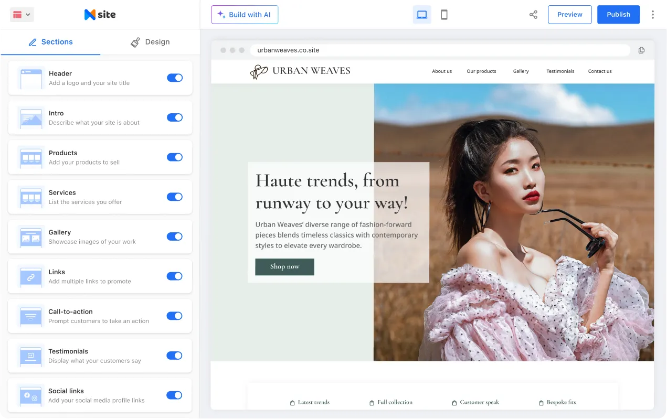Click the 'Haute trends, from runway' headline

pos(332,191)
